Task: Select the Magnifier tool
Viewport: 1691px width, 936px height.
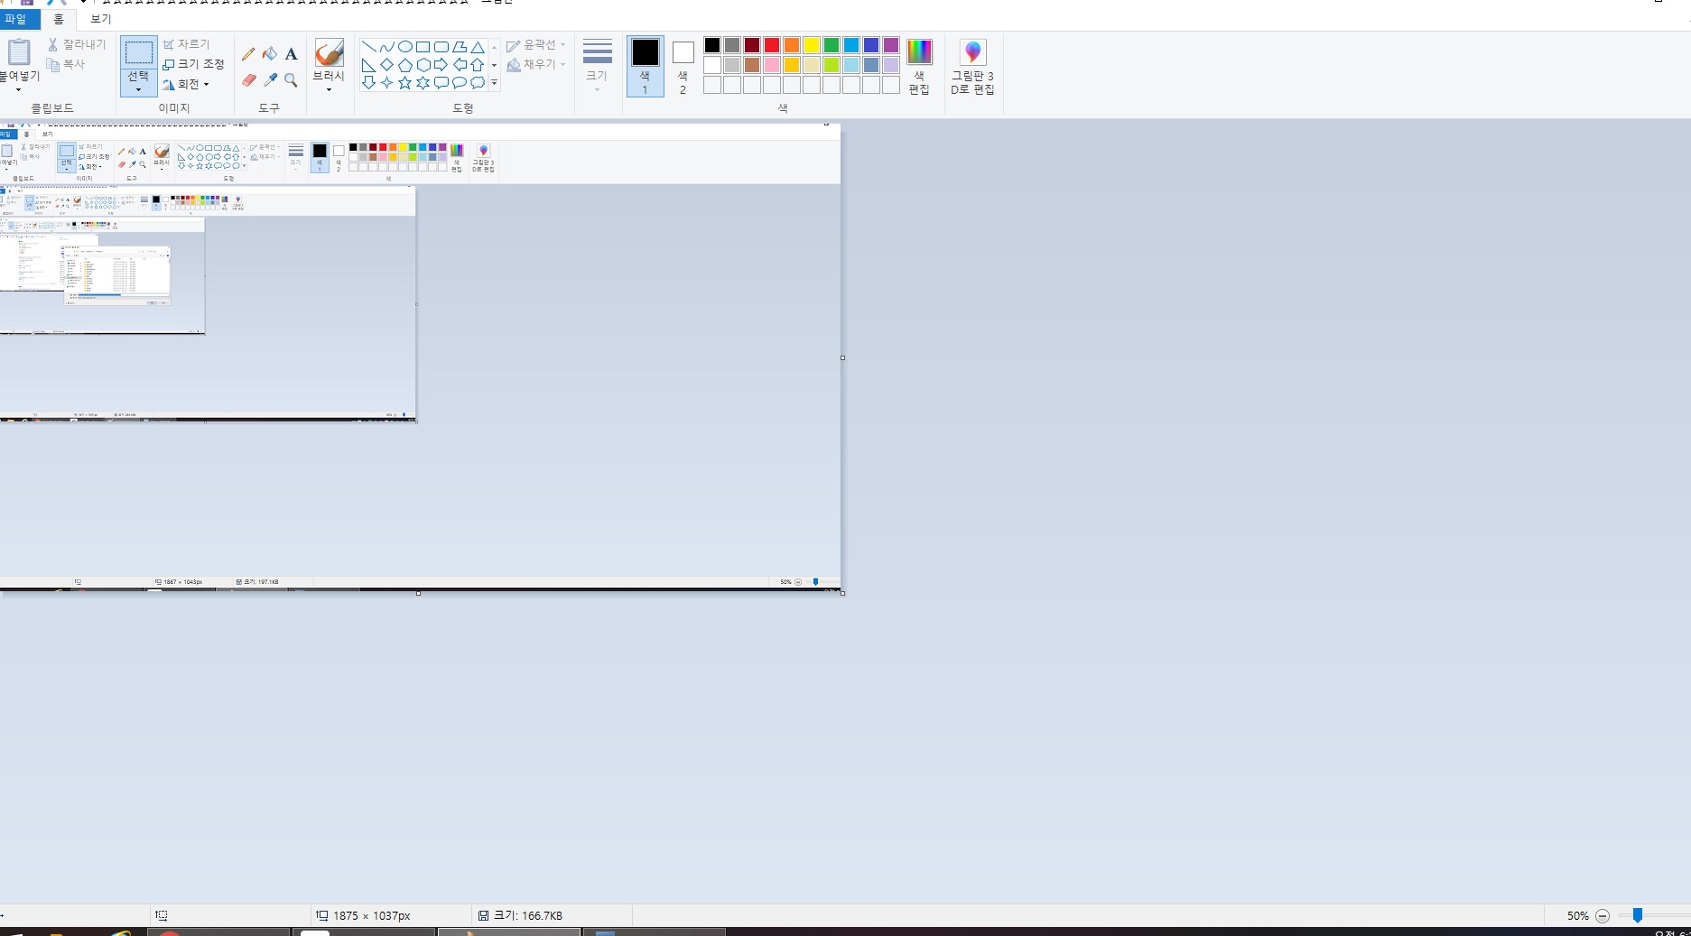Action: 291,79
